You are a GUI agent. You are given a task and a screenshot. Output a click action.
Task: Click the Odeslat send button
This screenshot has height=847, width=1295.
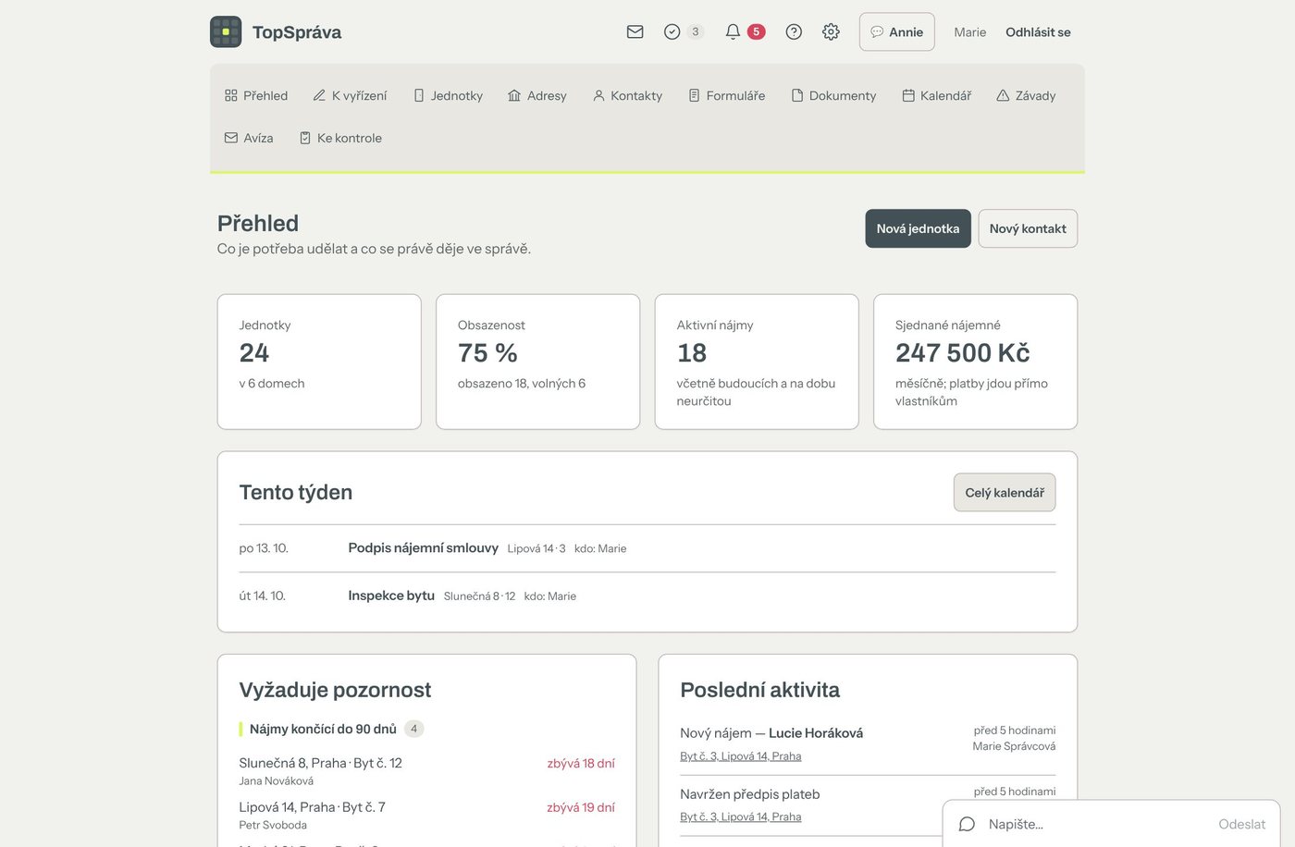(1241, 824)
